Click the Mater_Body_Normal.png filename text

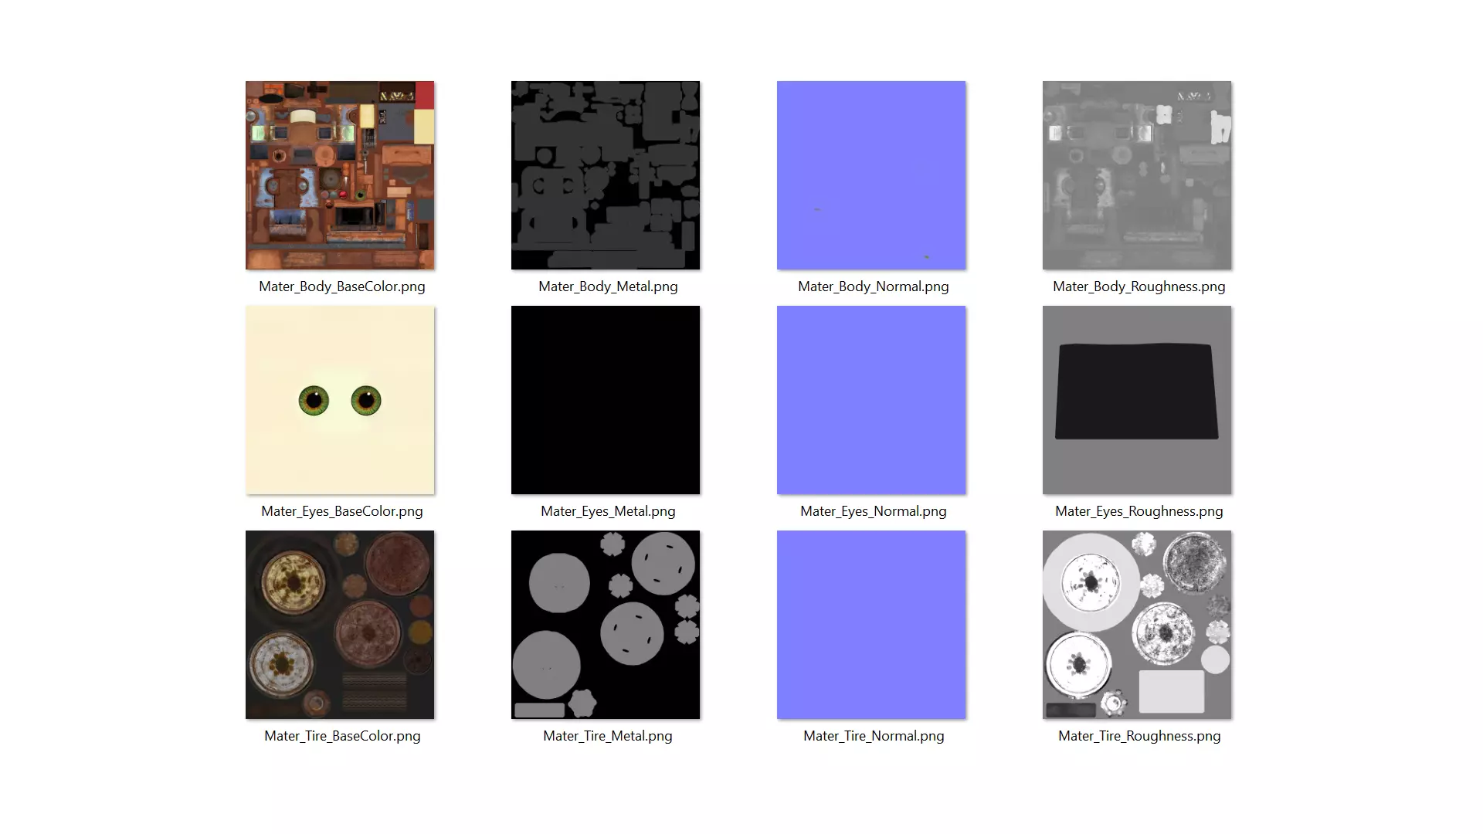click(873, 286)
